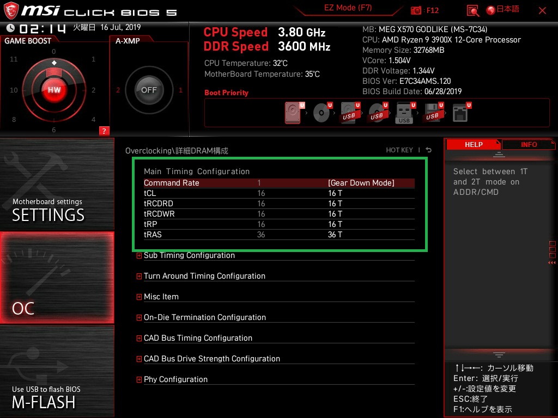Select the tRCDRD 16 T value field
This screenshot has width=558, height=418.
click(x=335, y=204)
